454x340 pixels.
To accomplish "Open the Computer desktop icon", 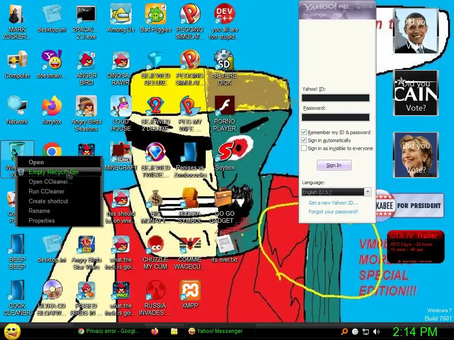I will click(x=17, y=64).
